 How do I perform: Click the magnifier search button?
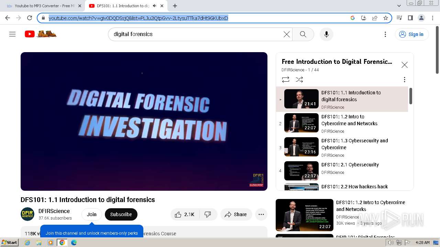[x=303, y=34]
